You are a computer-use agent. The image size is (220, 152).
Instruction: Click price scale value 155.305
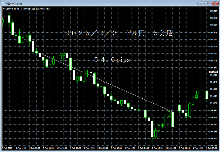[x=214, y=33]
